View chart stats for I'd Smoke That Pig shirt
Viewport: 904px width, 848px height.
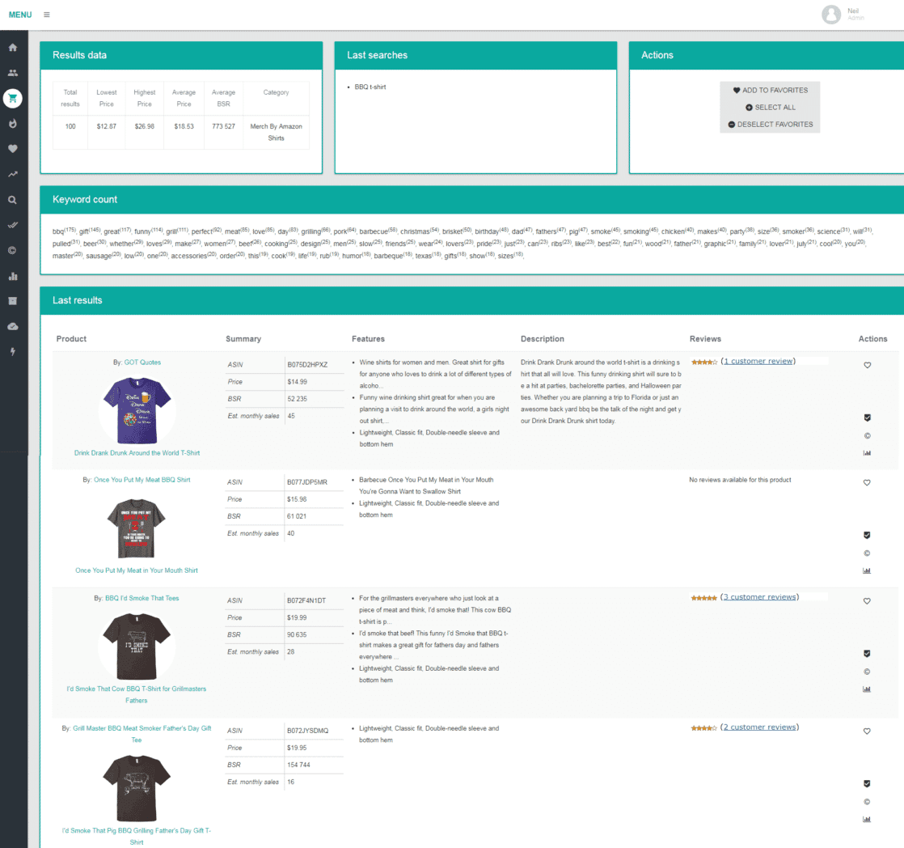point(867,820)
